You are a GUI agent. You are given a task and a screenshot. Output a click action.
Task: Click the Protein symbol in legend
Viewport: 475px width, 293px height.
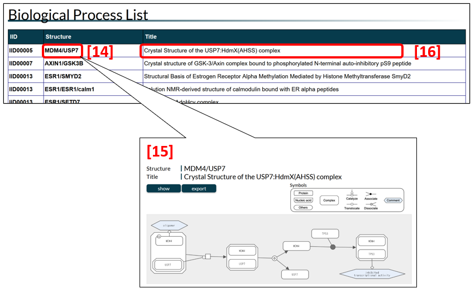(x=303, y=193)
